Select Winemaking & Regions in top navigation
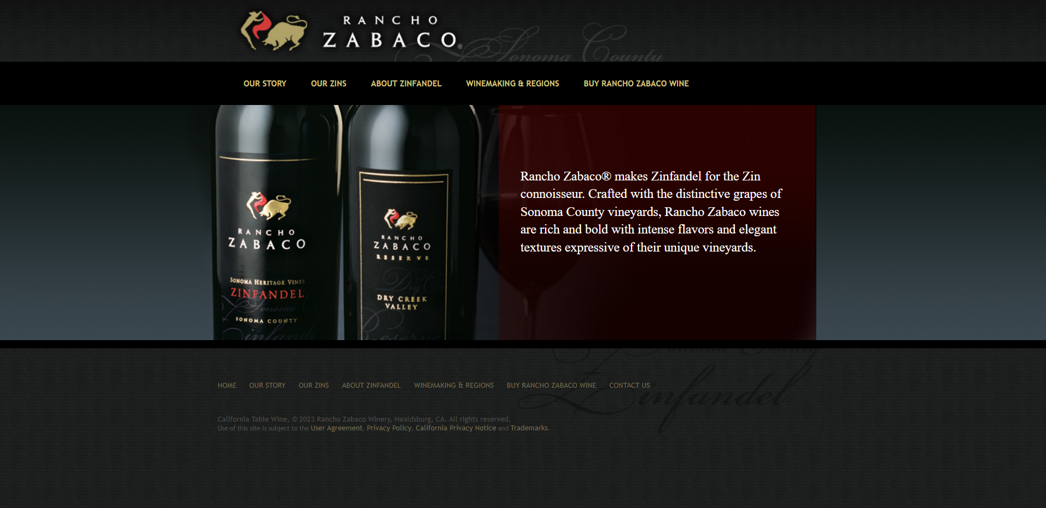Viewport: 1046px width, 508px height. click(512, 84)
